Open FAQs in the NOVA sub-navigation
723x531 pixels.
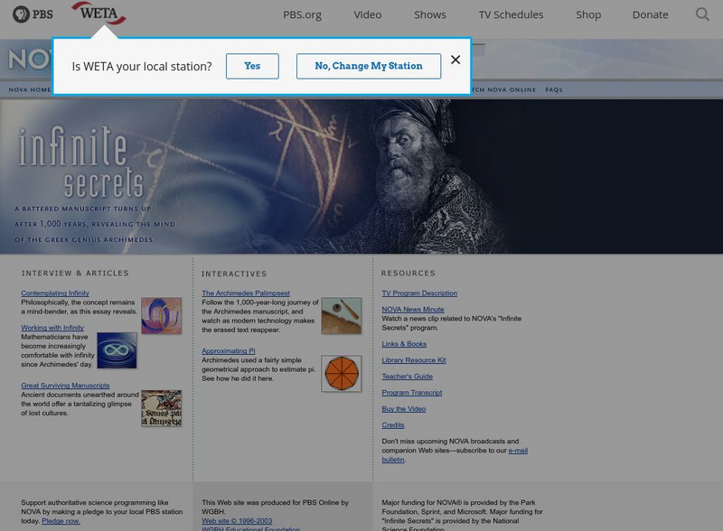pyautogui.click(x=554, y=89)
